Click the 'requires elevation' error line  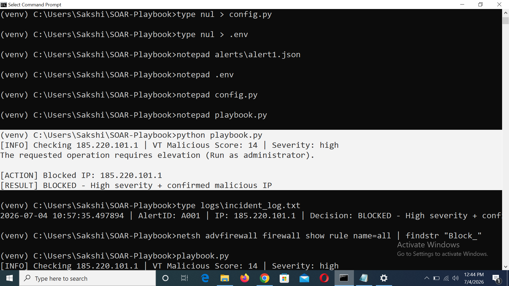(x=157, y=155)
